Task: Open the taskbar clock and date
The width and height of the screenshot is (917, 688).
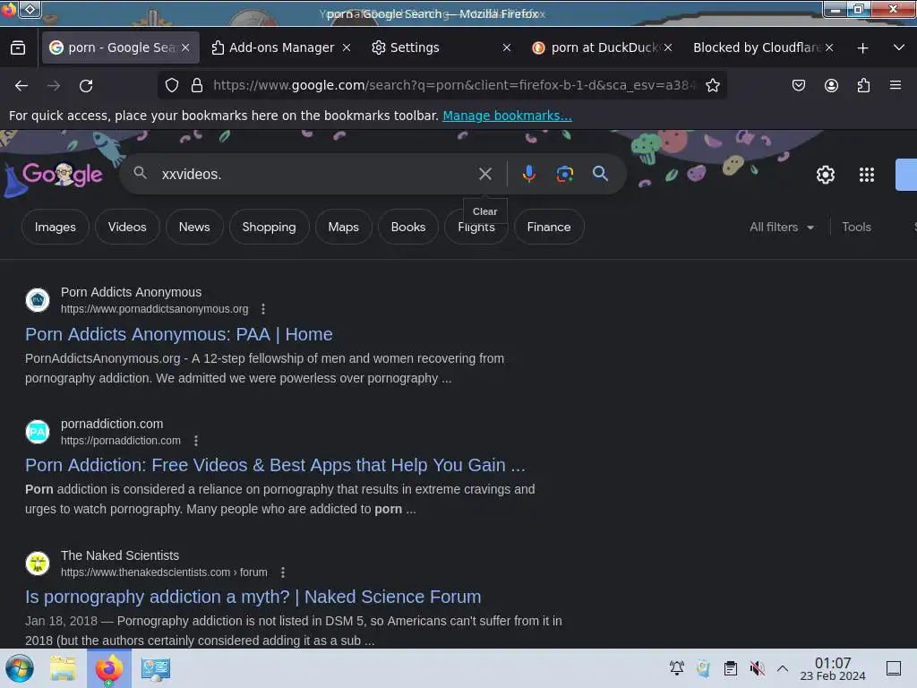Action: click(x=833, y=668)
